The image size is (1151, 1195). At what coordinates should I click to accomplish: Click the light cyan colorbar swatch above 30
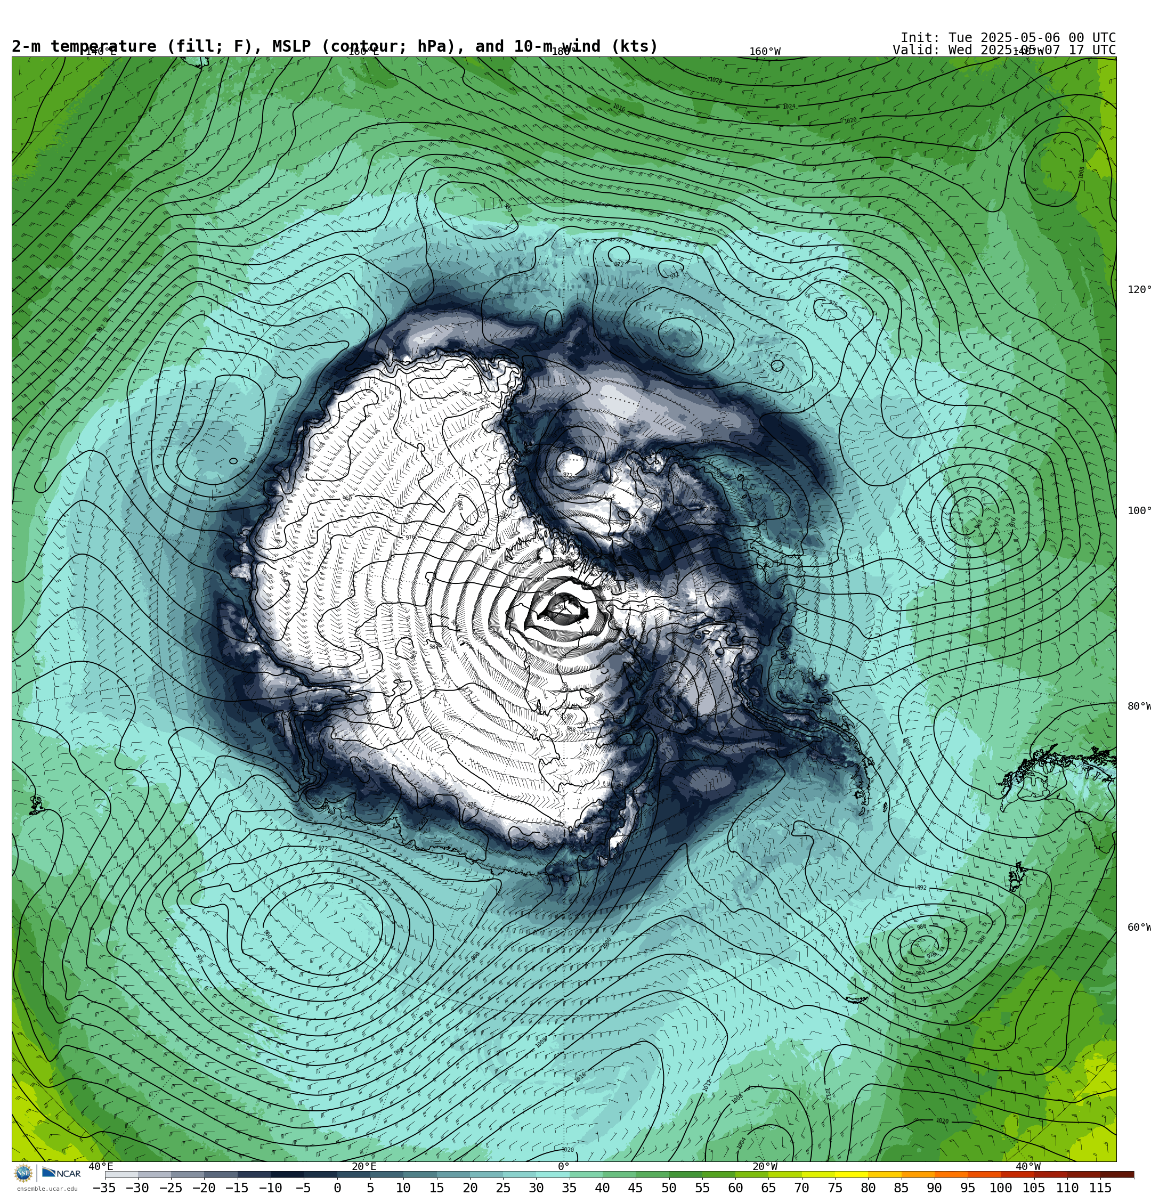tap(552, 1174)
